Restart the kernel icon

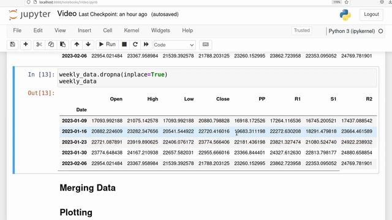[135, 45]
